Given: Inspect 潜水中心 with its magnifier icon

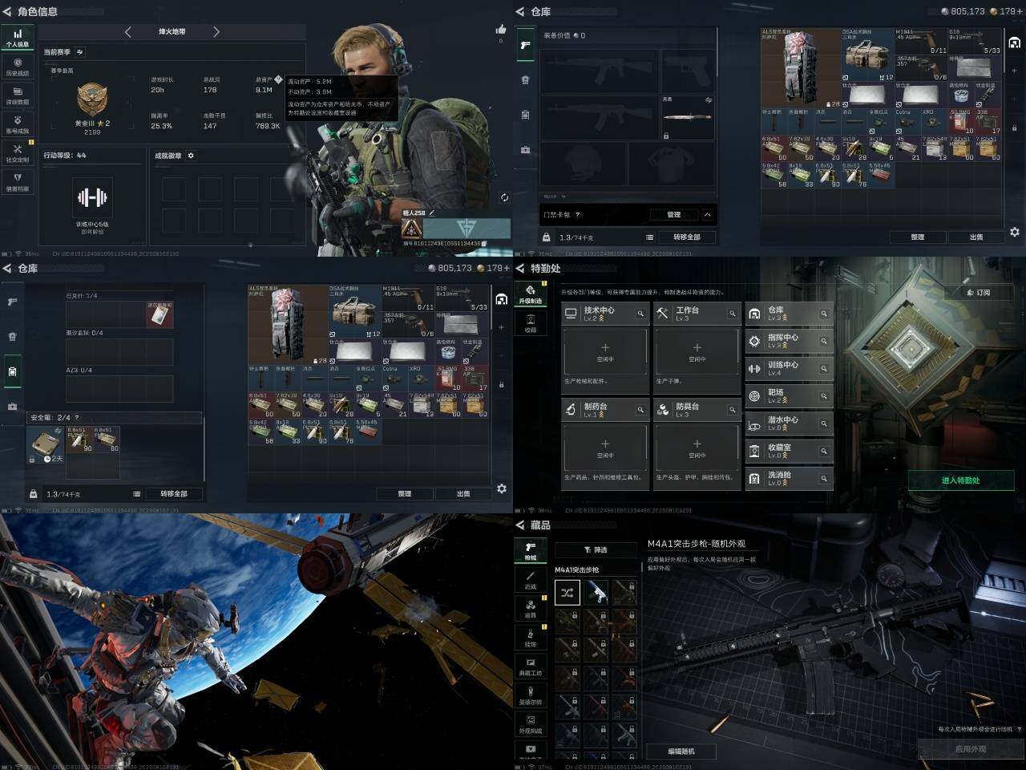Looking at the screenshot, I should click(x=823, y=423).
